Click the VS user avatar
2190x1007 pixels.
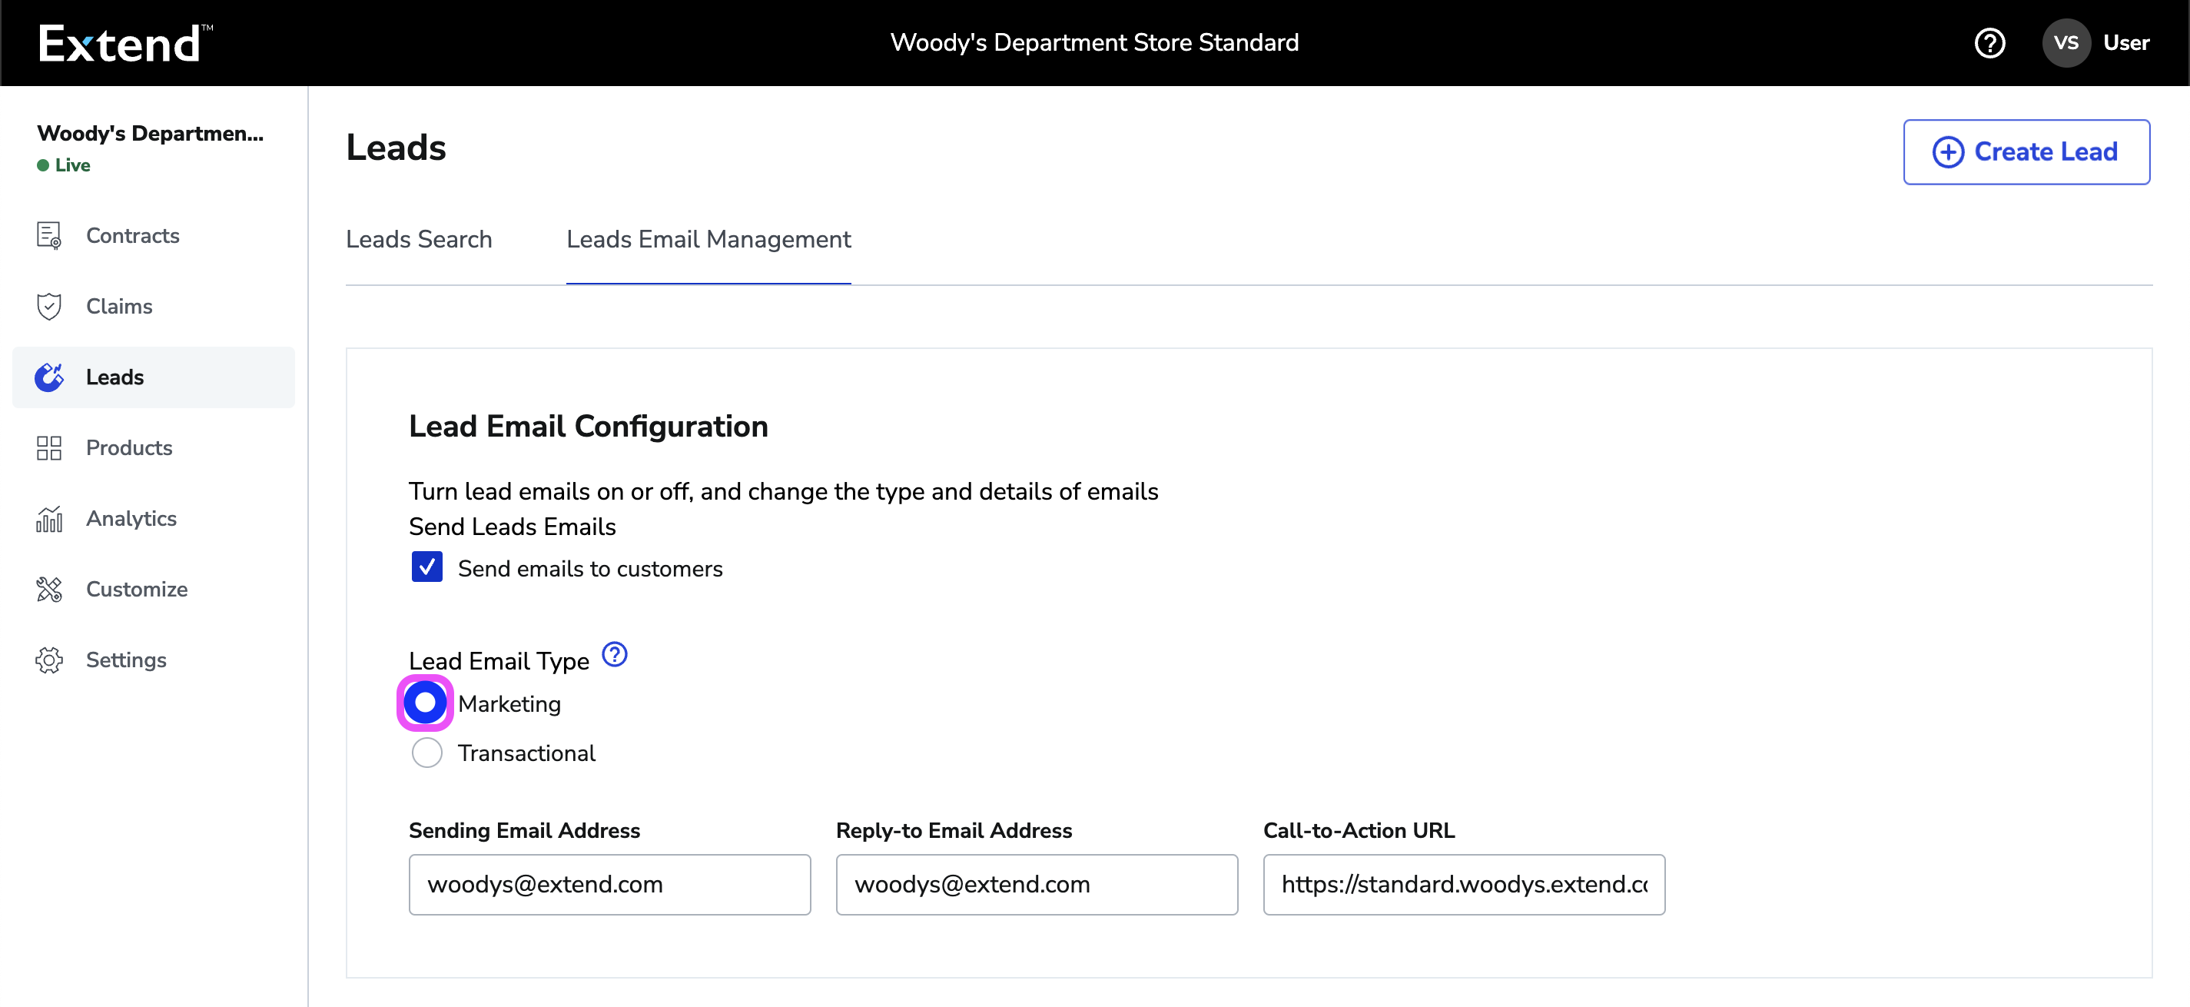coord(2066,42)
